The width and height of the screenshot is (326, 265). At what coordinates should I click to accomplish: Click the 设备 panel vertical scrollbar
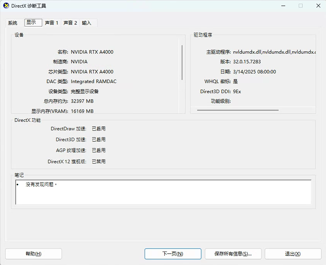182,63
